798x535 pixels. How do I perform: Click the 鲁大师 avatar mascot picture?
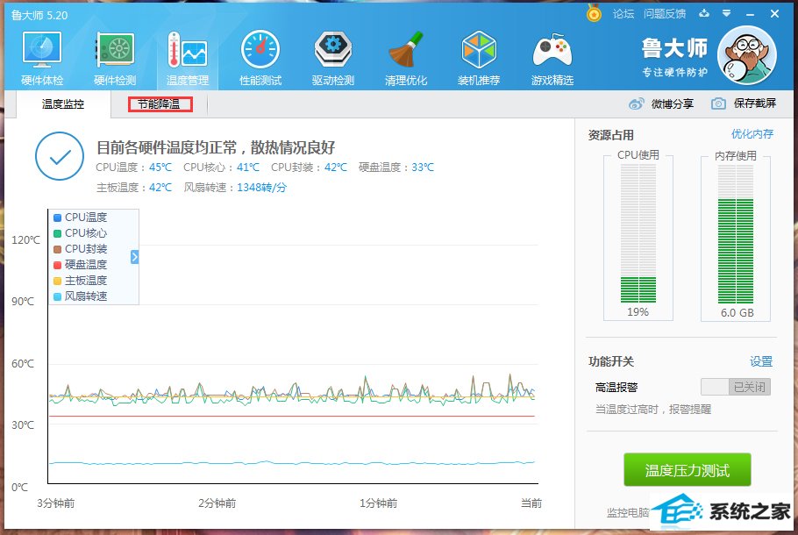[746, 55]
